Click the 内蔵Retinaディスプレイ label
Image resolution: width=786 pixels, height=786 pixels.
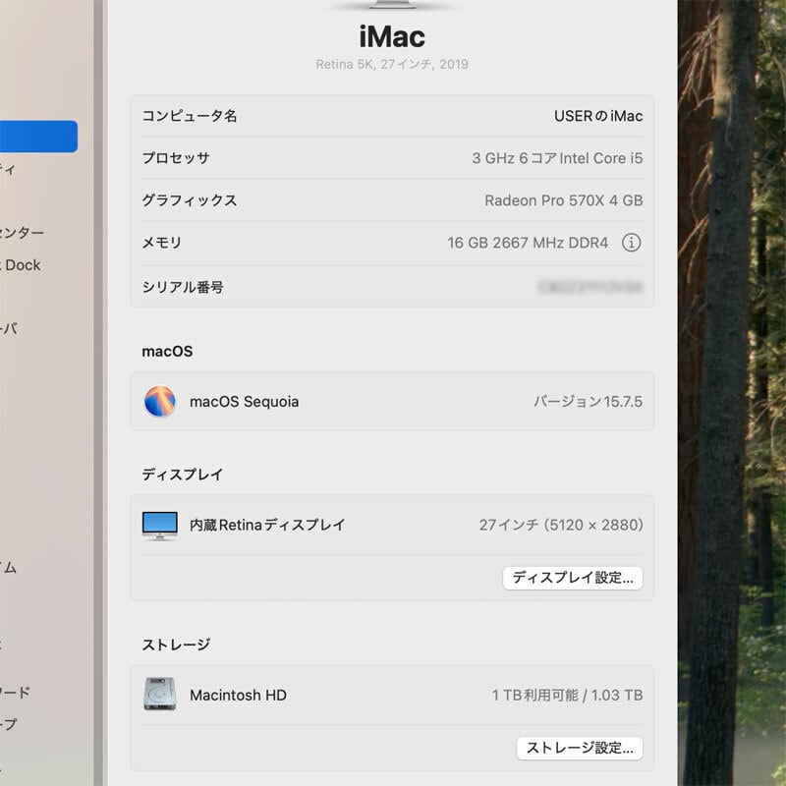(267, 525)
